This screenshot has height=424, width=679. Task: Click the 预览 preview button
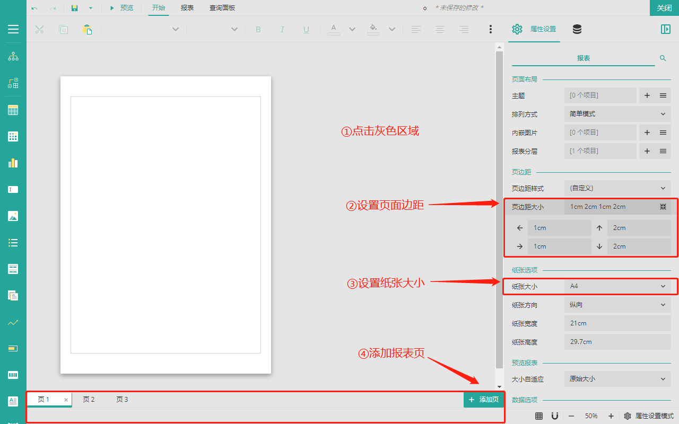point(121,8)
